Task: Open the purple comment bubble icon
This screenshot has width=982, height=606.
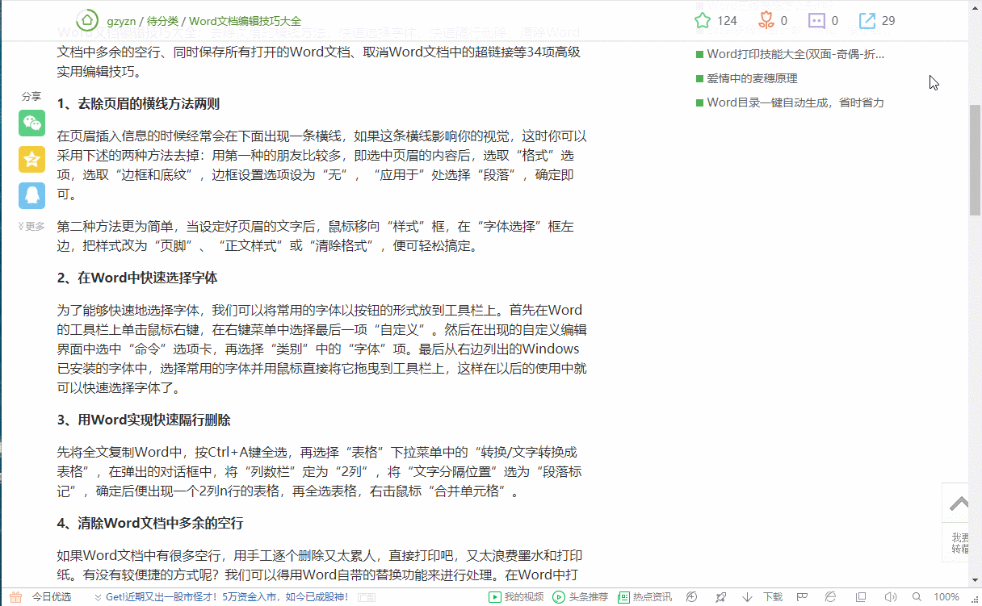Action: point(816,20)
